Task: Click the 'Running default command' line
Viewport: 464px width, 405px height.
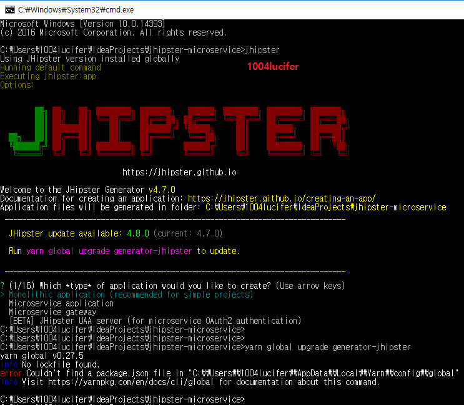Action: click(51, 67)
